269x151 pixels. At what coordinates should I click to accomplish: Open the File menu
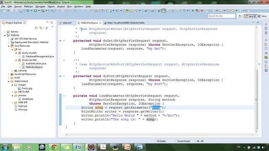pos(3,7)
